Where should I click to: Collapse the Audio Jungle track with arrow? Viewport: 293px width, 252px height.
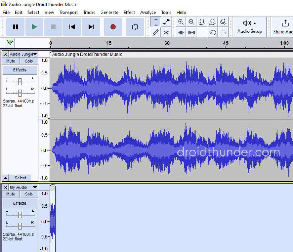click(6, 178)
